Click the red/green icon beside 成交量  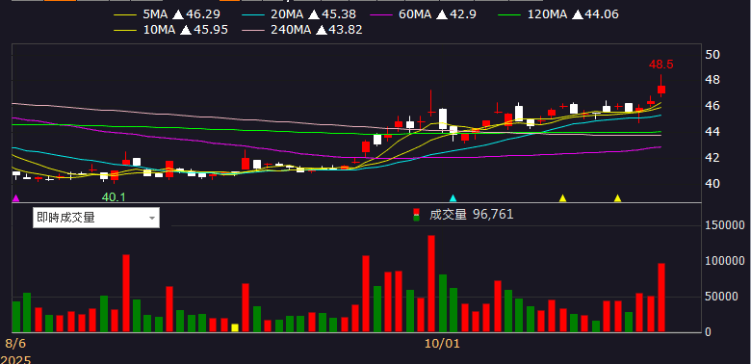[417, 215]
